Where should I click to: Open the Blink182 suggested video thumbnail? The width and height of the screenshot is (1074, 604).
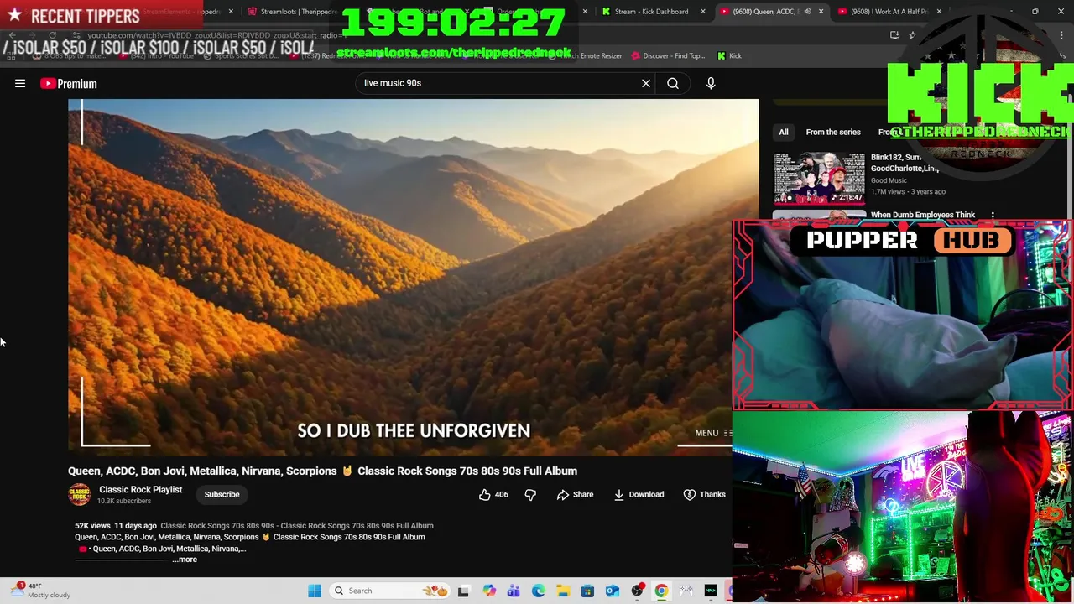tap(819, 178)
